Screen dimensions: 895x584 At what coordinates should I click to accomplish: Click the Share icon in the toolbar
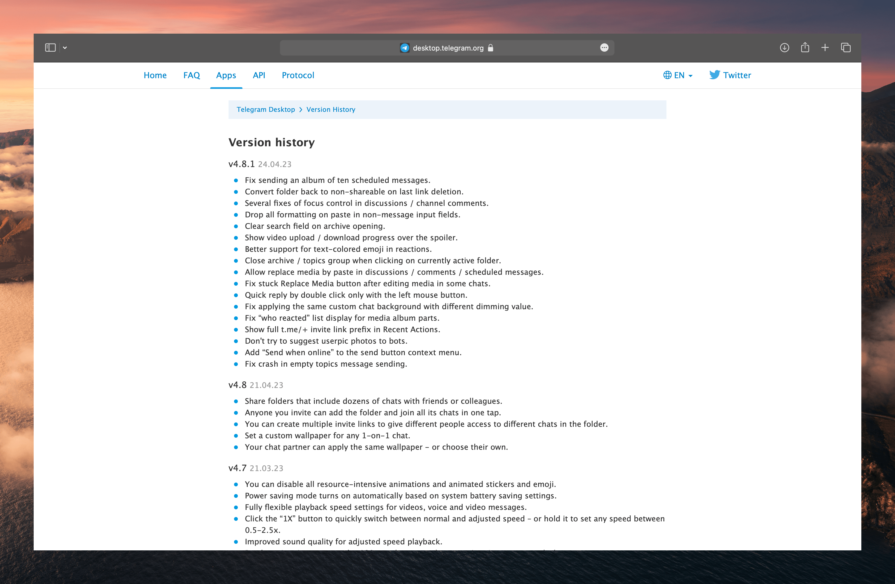pos(805,48)
